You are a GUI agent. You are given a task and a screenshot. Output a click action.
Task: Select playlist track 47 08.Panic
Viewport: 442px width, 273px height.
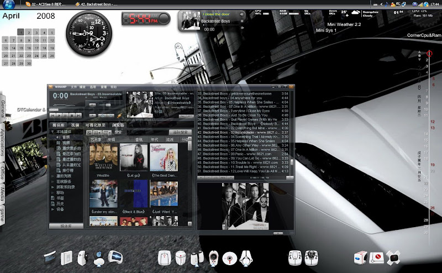click(x=243, y=154)
